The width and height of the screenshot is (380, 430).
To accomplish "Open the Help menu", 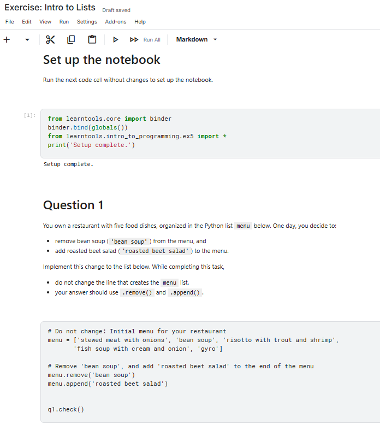I will (140, 22).
